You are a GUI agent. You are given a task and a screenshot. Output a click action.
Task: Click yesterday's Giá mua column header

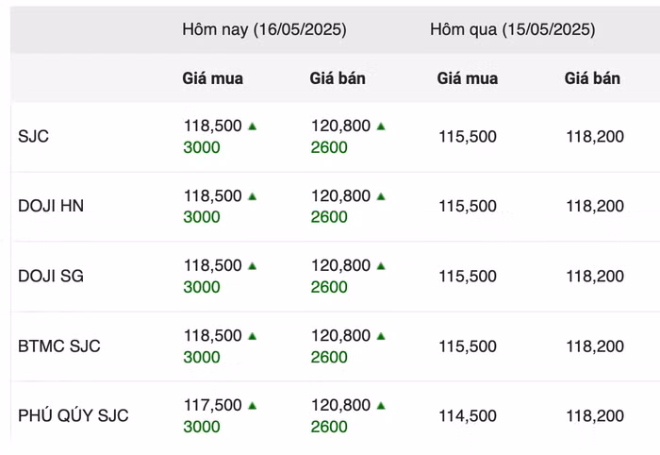pyautogui.click(x=467, y=78)
